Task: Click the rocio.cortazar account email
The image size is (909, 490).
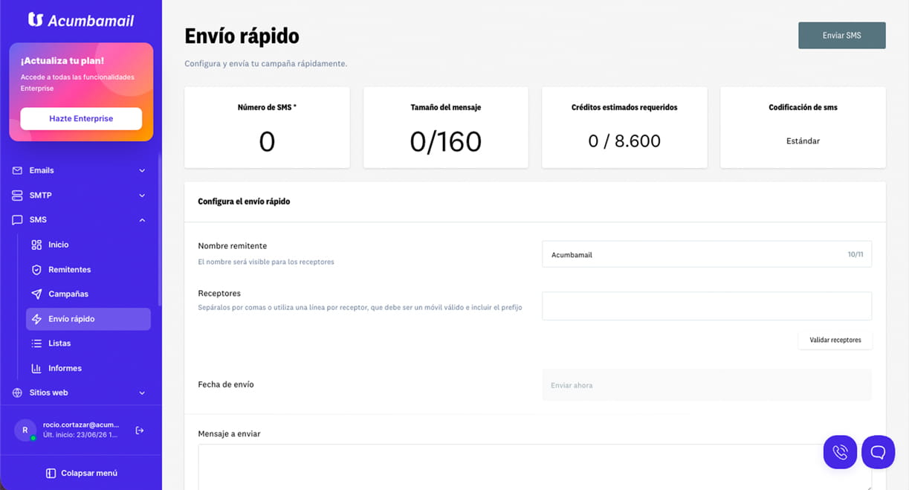Action: 81,425
